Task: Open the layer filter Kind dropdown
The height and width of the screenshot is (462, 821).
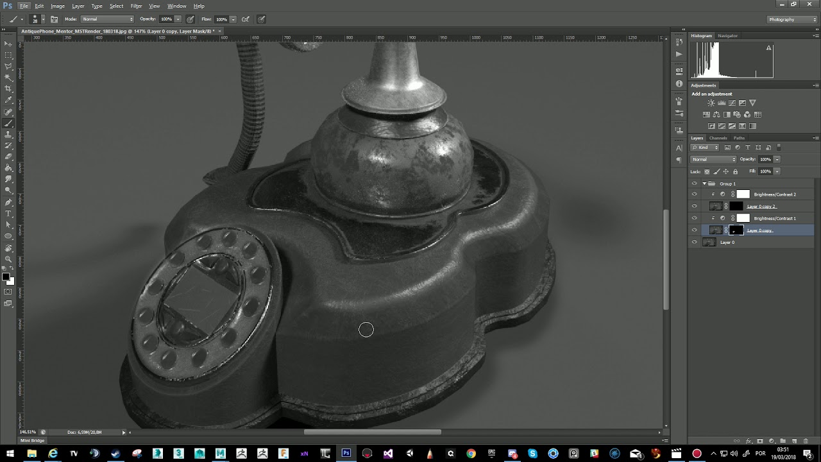Action: [x=706, y=148]
